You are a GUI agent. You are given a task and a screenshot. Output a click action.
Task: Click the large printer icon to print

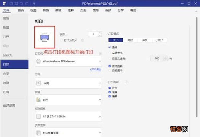(x=45, y=37)
